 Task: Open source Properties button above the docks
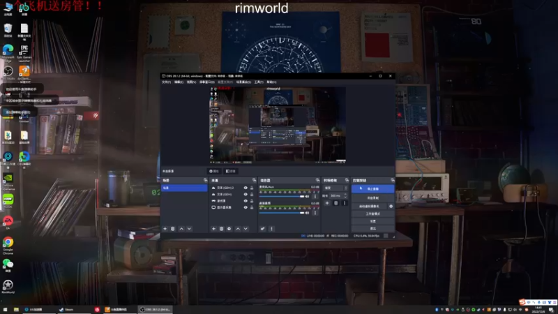[x=214, y=171]
